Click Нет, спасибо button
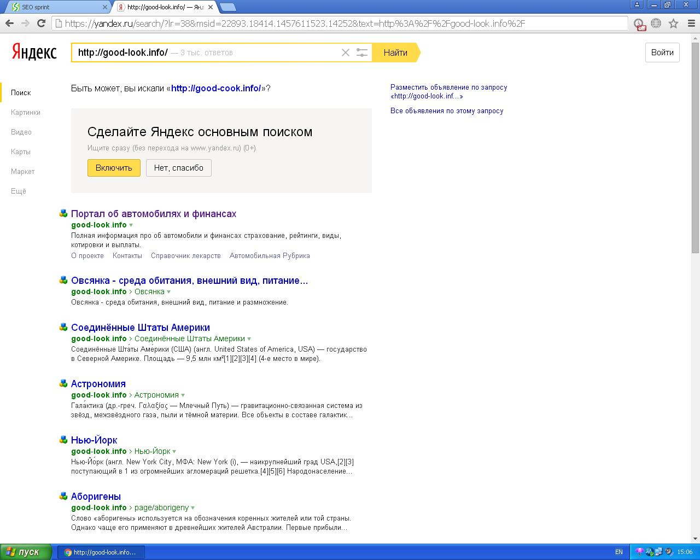Screen dimensions: 700x560 [179, 168]
